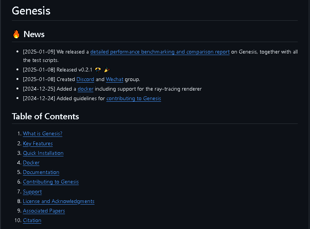
Task: Click the Released v0.2.1 text
Action: coord(74,70)
